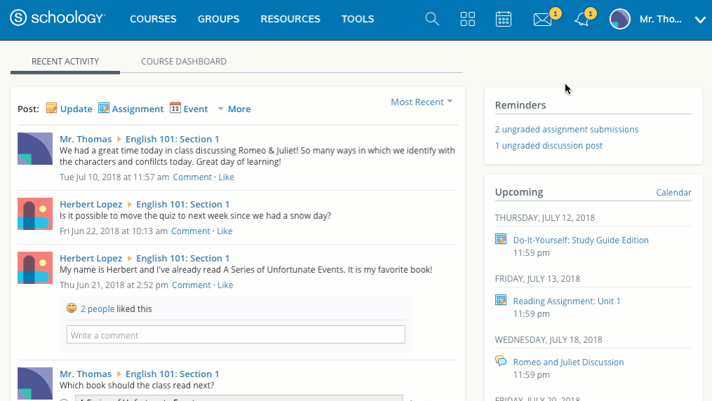
Task: Open the search magnifier icon
Action: [x=432, y=20]
